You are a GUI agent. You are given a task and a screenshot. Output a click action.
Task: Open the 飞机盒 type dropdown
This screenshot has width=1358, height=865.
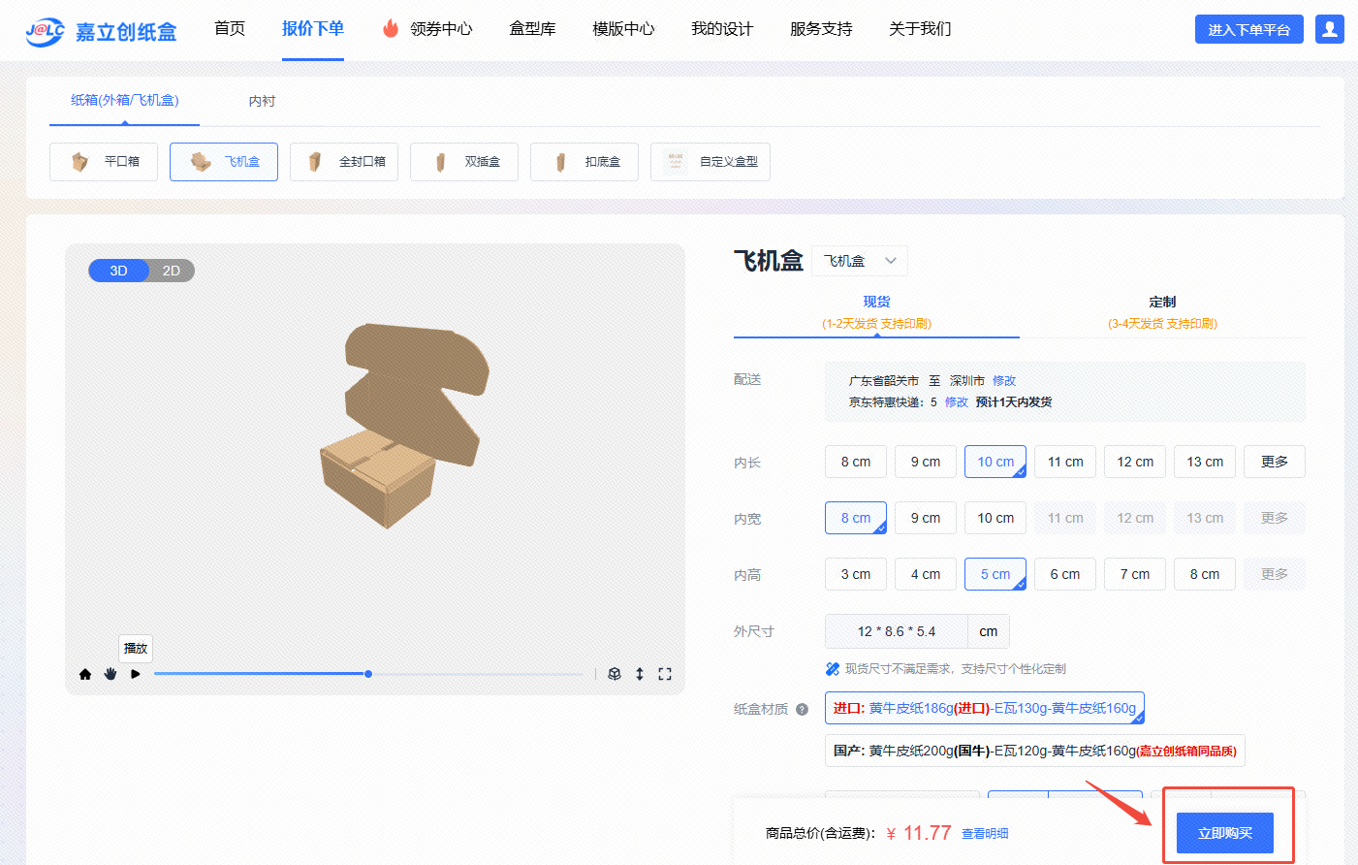[860, 261]
